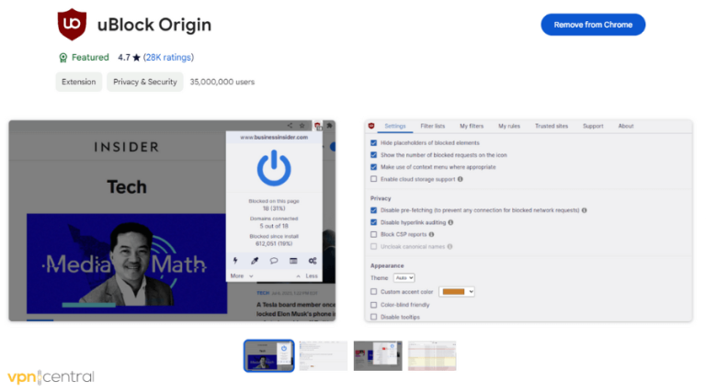
Task: Toggle Disable hyperlink auditing checkbox
Action: click(374, 222)
